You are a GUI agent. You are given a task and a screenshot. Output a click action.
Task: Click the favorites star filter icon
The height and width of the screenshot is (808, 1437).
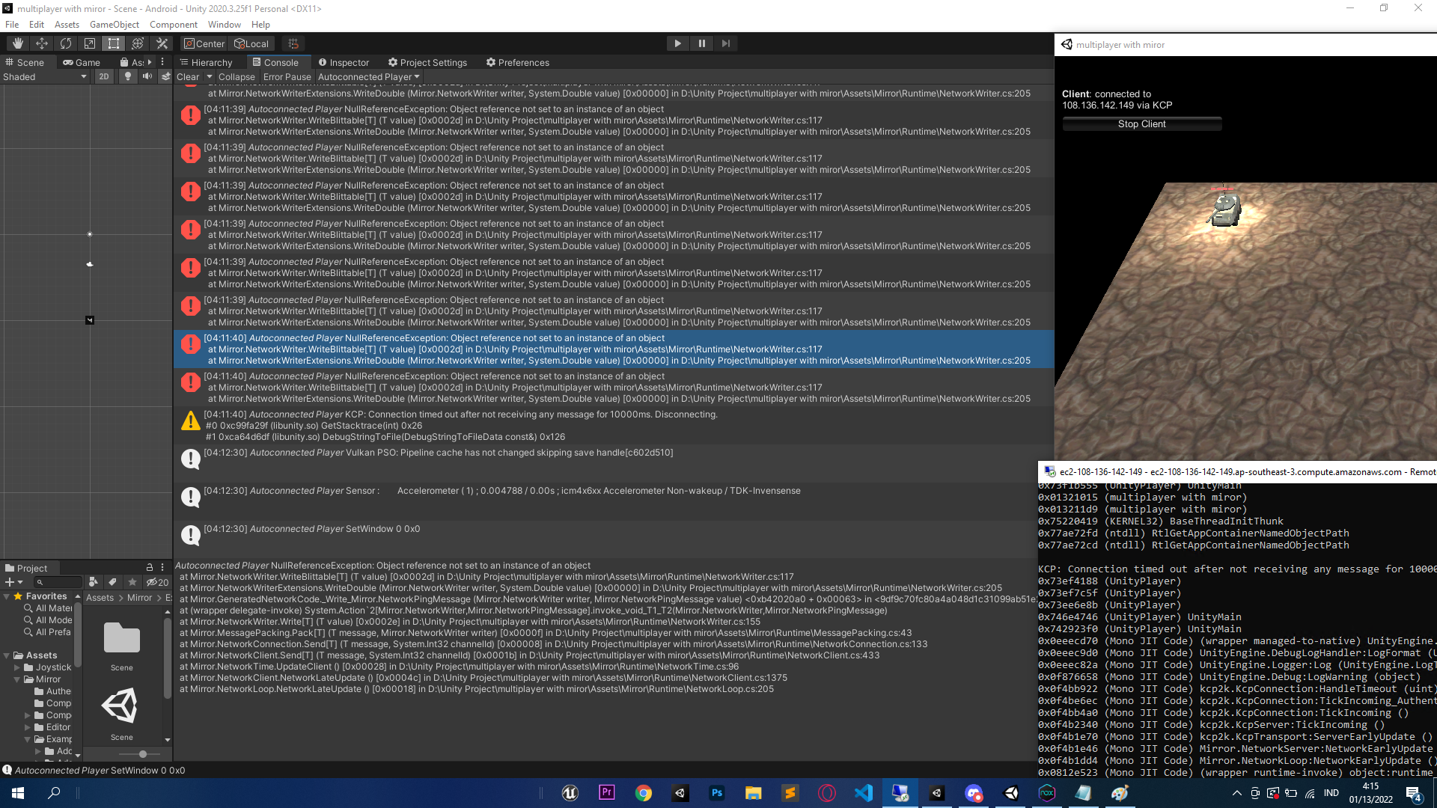pos(132,582)
